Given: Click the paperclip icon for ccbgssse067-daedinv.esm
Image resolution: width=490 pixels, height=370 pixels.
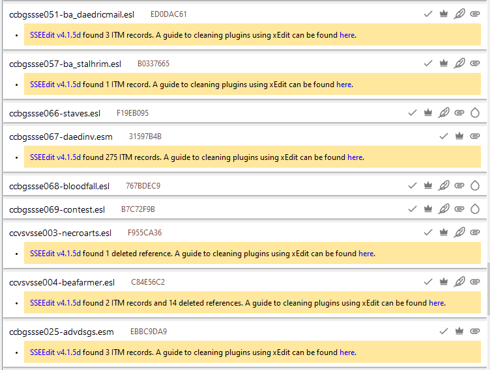Looking at the screenshot, I should [474, 136].
